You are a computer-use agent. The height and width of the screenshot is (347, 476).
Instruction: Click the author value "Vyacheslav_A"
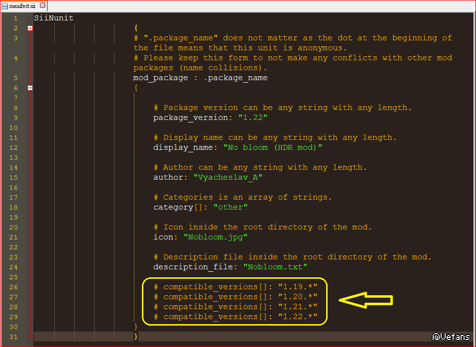click(x=228, y=177)
